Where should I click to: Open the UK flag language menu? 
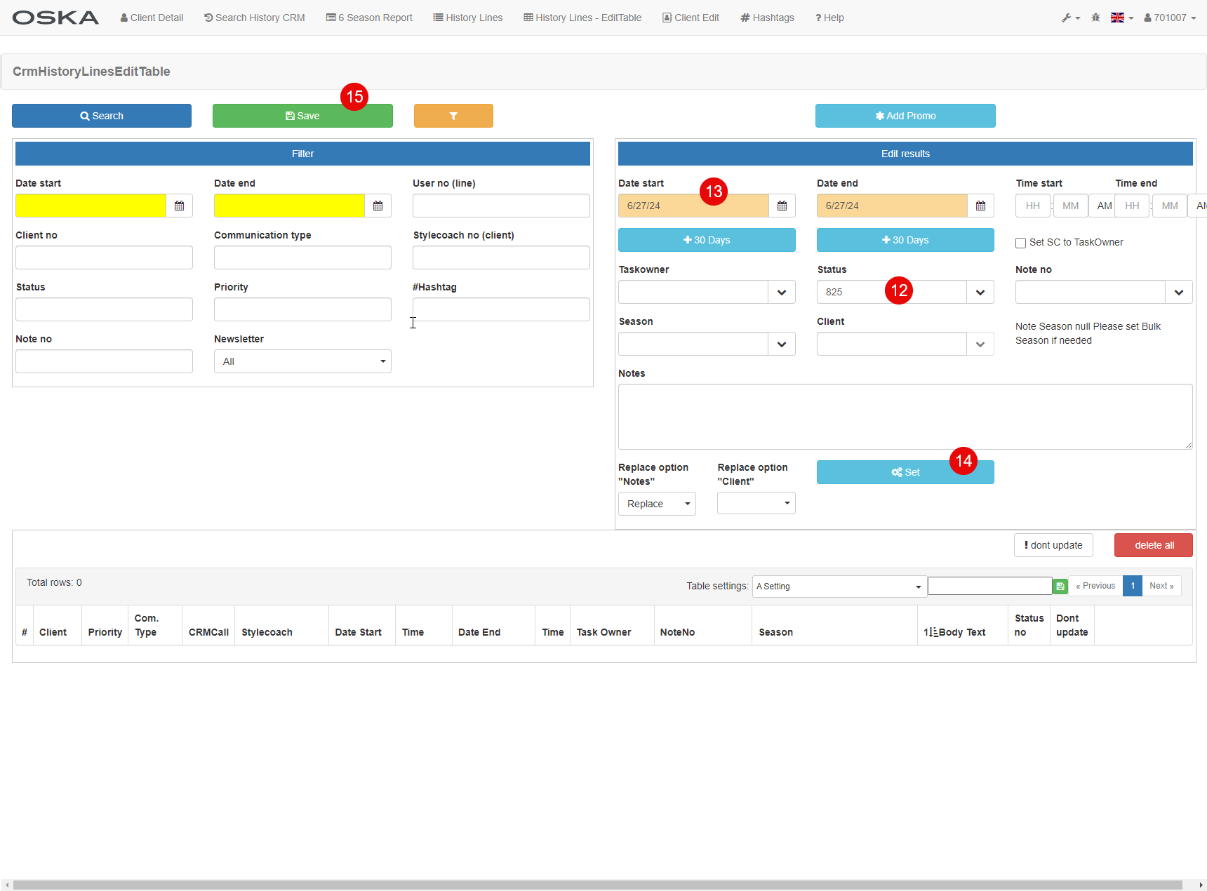pos(1122,18)
